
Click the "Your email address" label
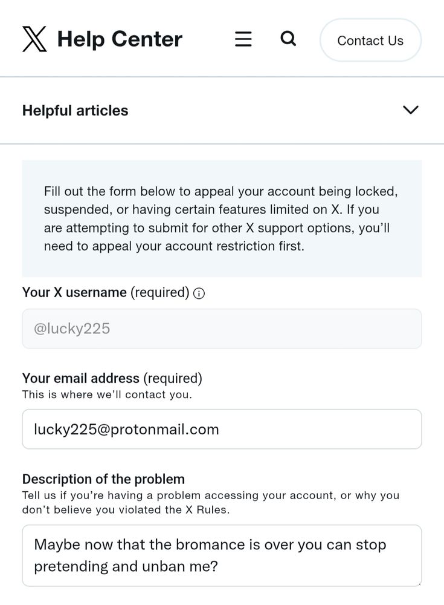tap(81, 379)
